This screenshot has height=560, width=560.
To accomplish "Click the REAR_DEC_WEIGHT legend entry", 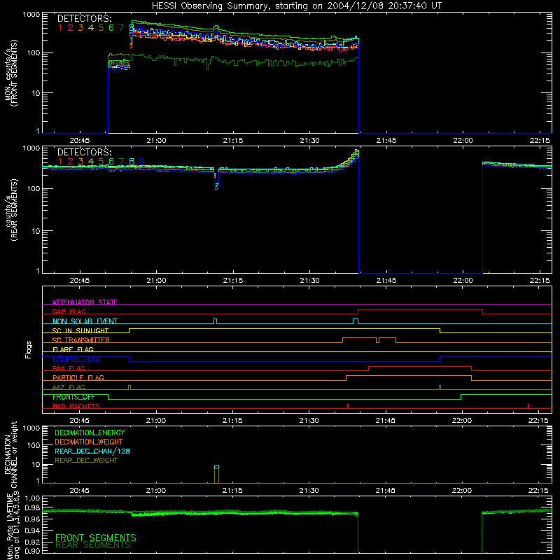I will (86, 461).
